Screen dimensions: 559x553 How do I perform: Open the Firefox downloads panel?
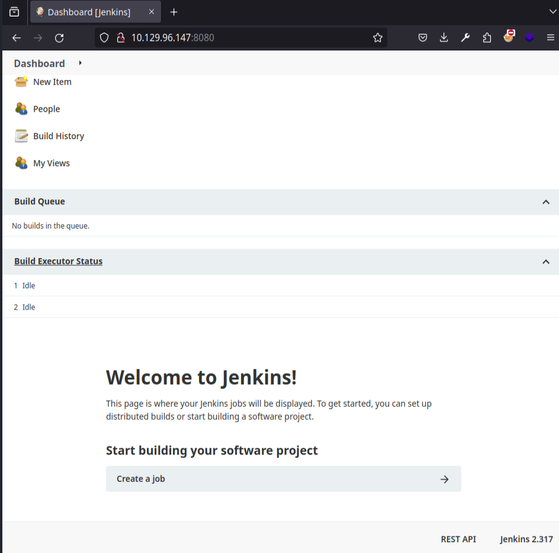[x=444, y=38]
